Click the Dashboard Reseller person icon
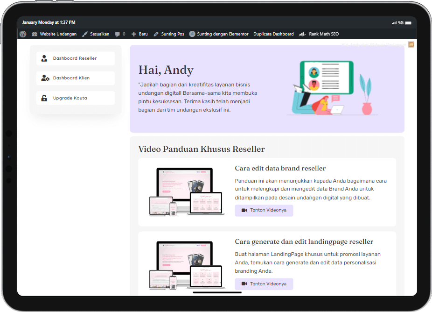432x312 pixels. coord(44,58)
